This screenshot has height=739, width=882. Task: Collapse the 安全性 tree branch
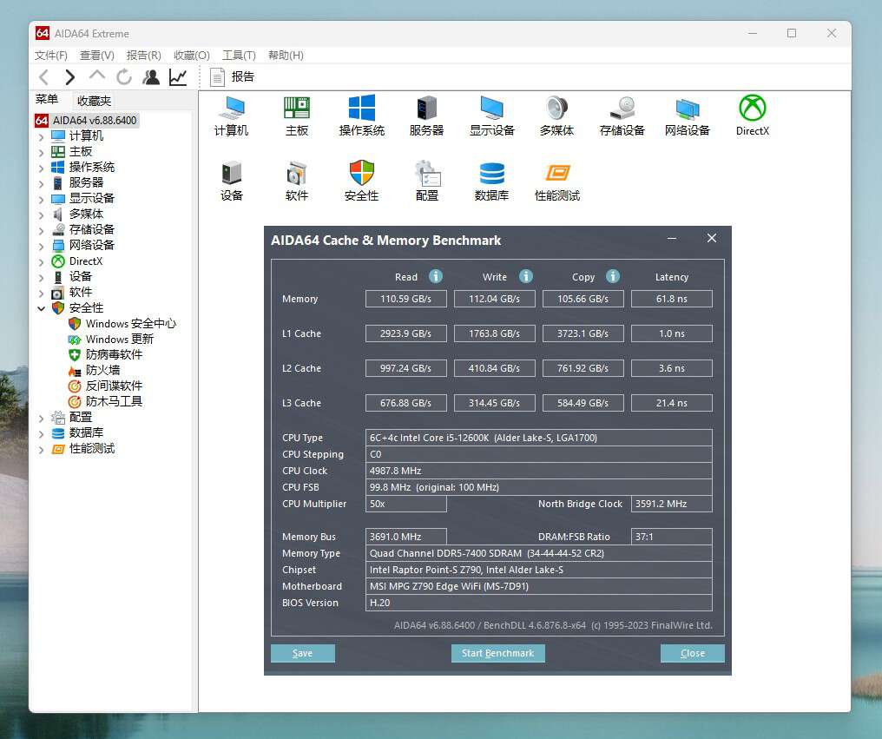click(41, 308)
